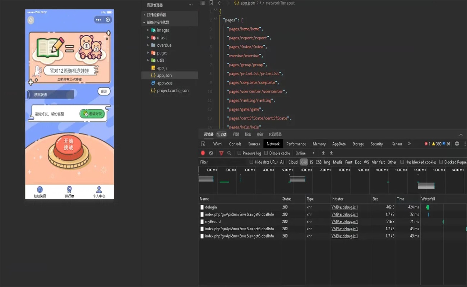The width and height of the screenshot is (467, 287).
Task: Go back with the editor left arrow
Action: 219,3
